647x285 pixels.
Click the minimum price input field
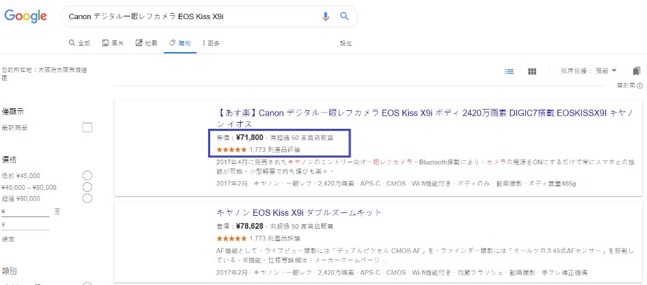tap(25, 212)
